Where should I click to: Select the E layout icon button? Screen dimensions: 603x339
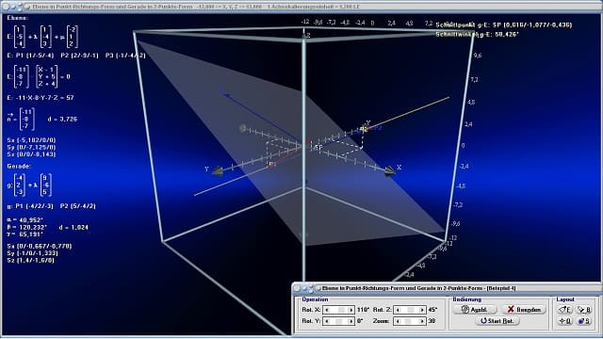[565, 310]
